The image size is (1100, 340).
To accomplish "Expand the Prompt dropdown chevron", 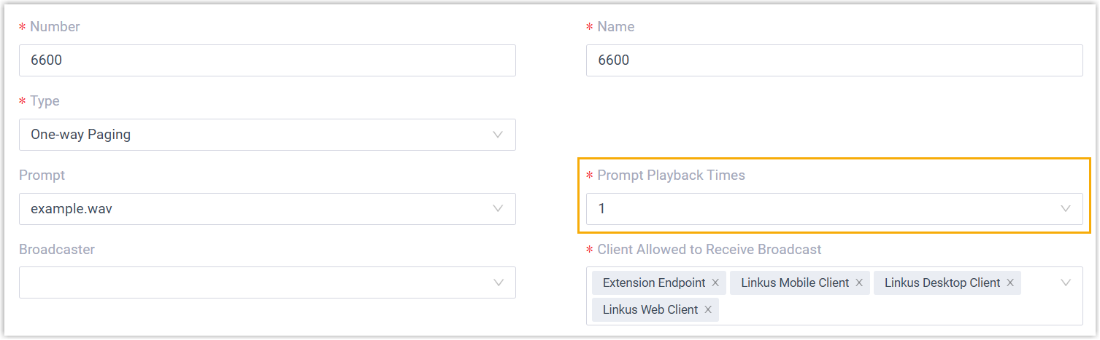I will tap(499, 209).
